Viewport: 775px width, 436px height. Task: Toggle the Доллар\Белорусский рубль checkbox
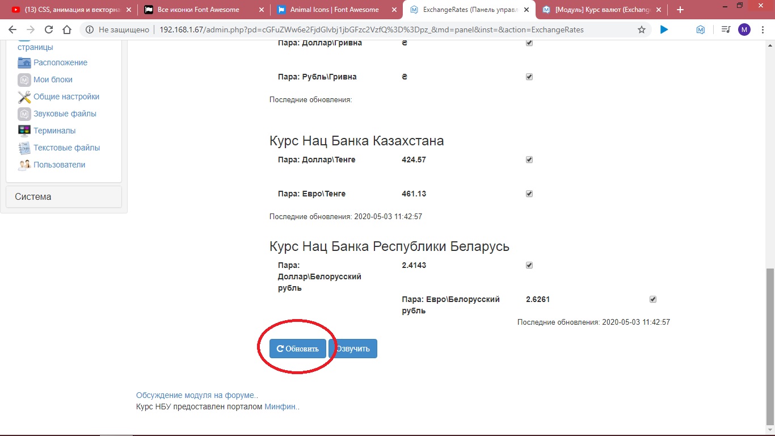pyautogui.click(x=529, y=266)
